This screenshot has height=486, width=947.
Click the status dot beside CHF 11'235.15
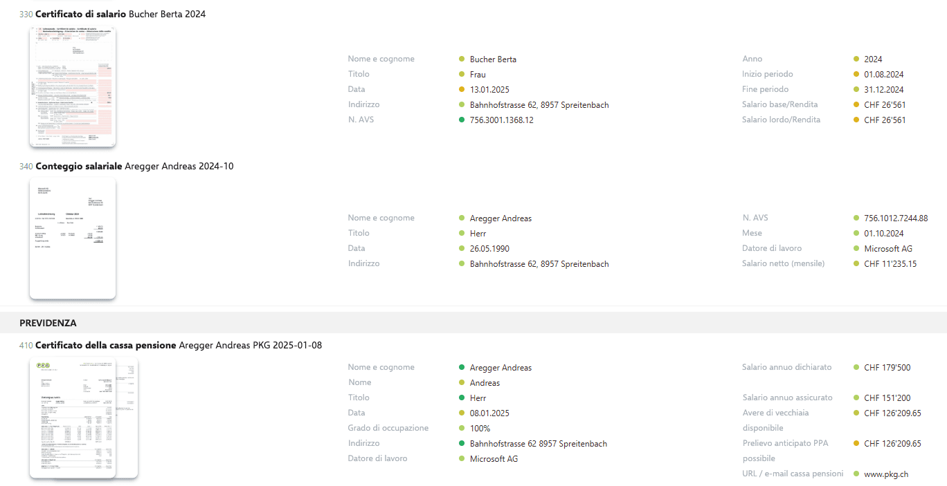(x=856, y=263)
